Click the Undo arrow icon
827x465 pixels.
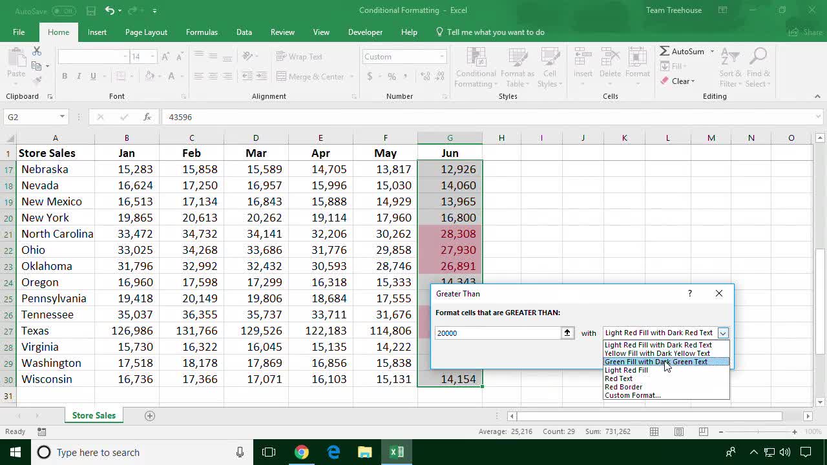click(110, 11)
